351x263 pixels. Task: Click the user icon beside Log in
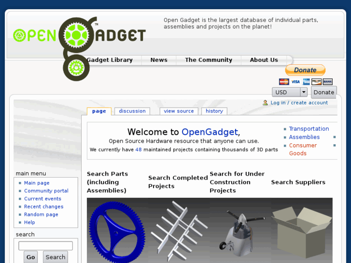click(x=265, y=103)
